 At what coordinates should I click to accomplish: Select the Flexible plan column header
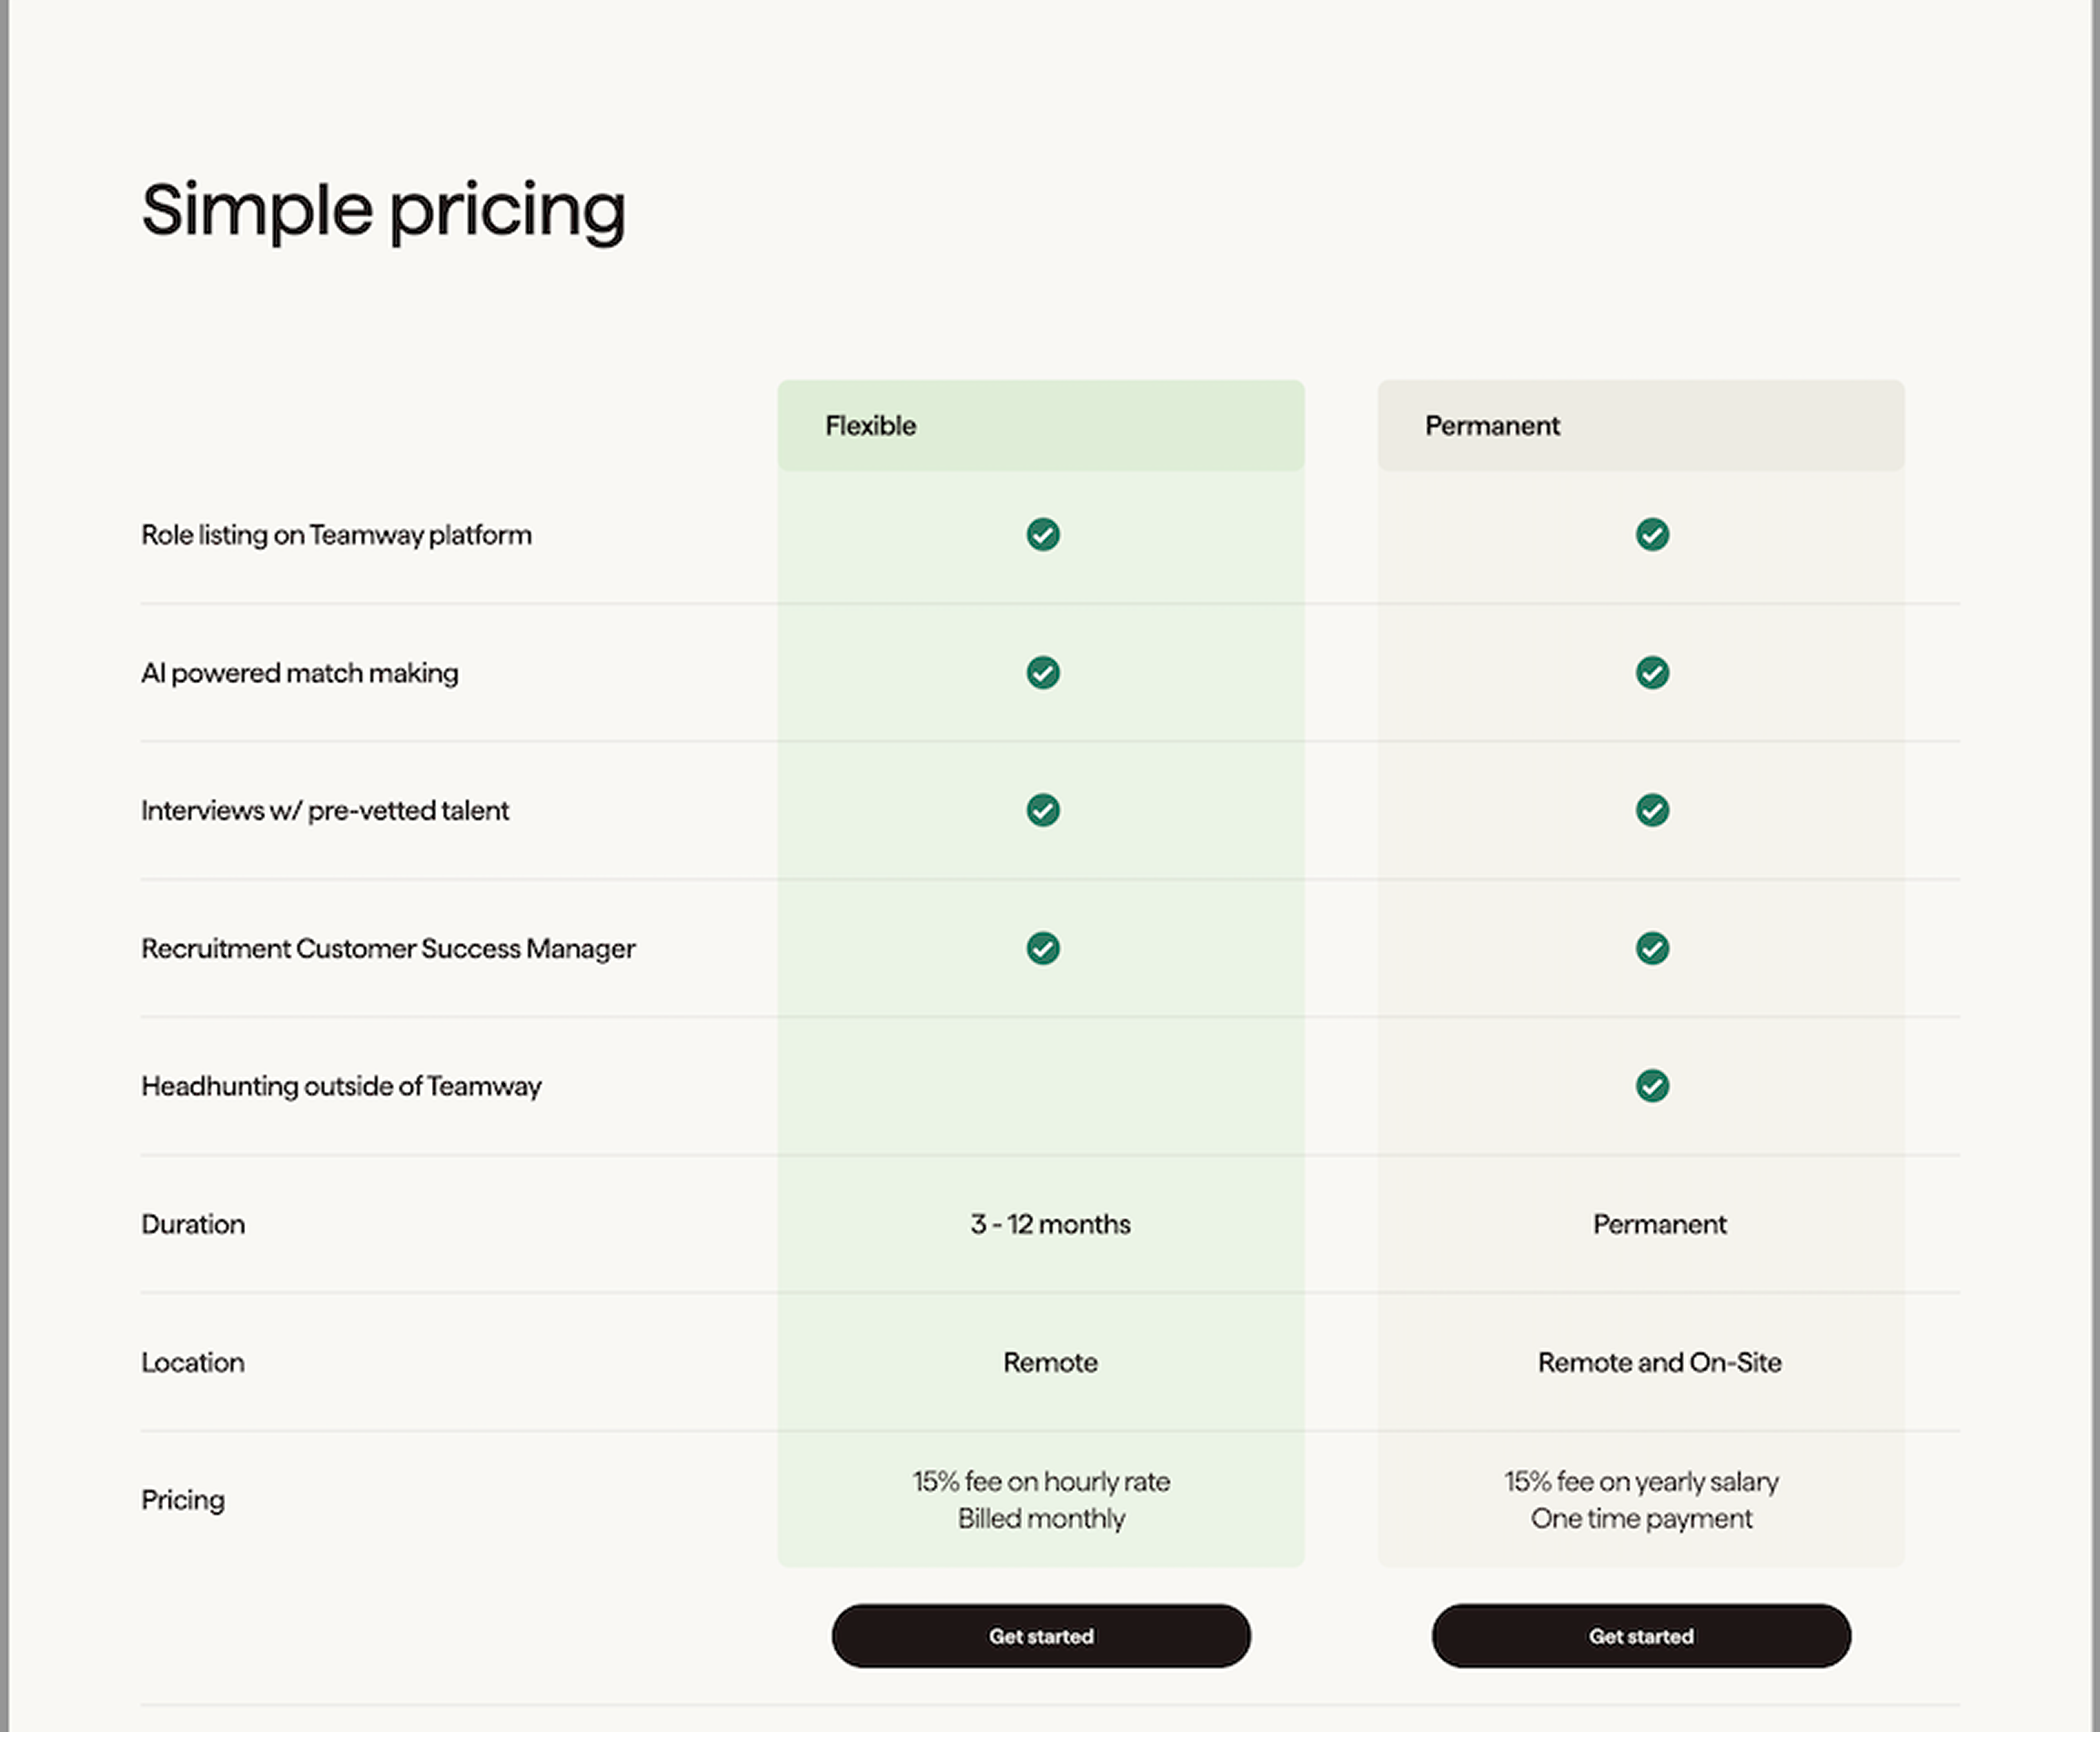click(x=1040, y=426)
